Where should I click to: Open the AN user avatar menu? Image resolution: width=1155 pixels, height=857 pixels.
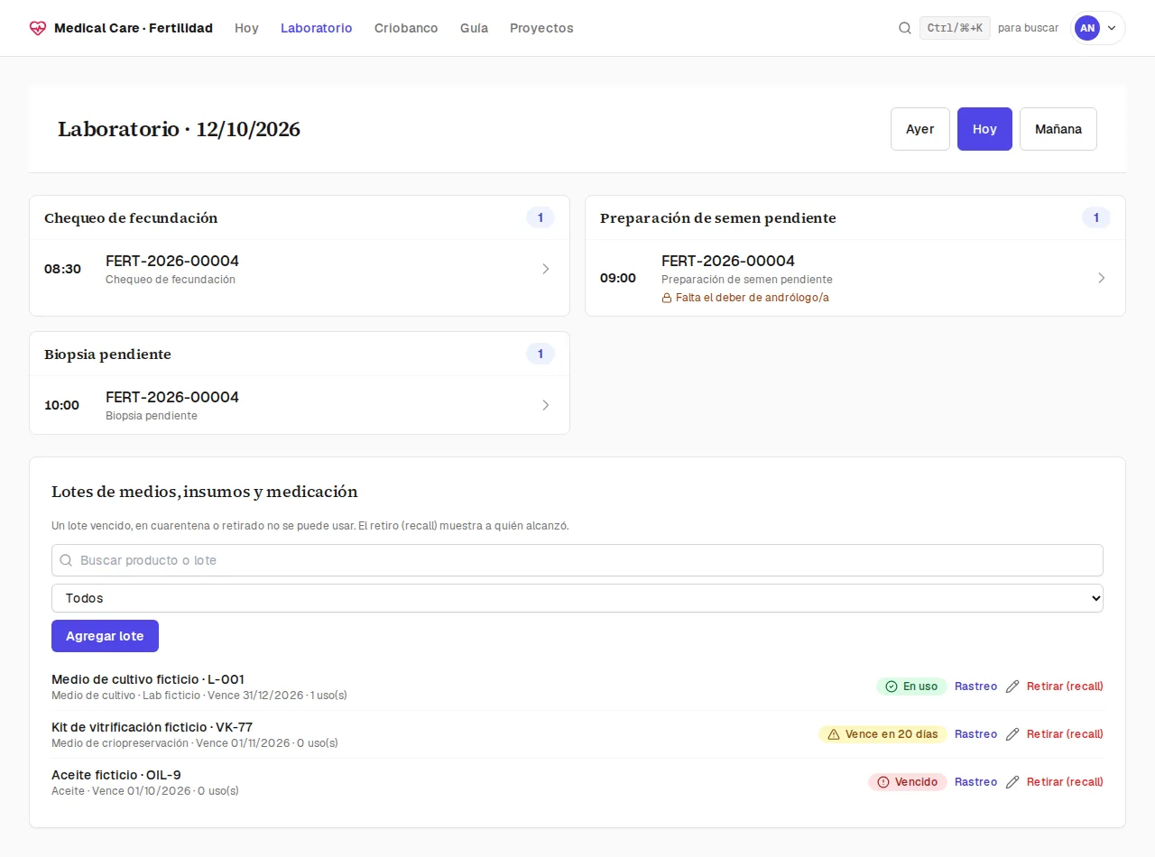click(1097, 28)
